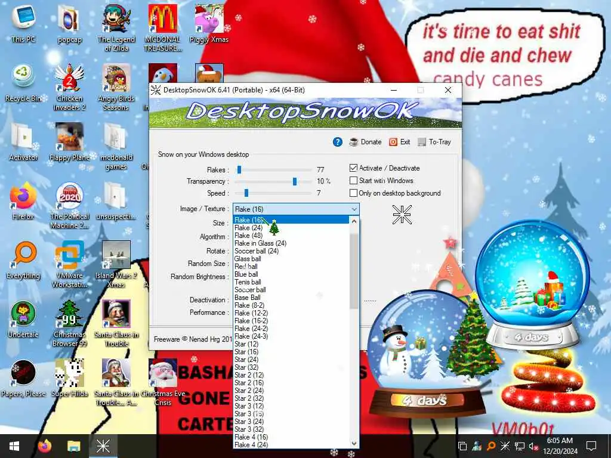Select Flake (48) texture
Image resolution: width=611 pixels, height=458 pixels.
[291, 236]
